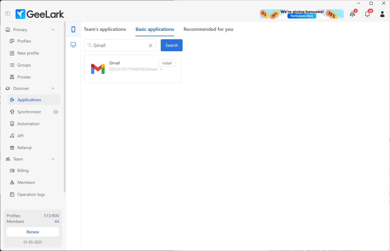Click the Synchronizer badge icon
The image size is (390, 251).
click(56, 112)
